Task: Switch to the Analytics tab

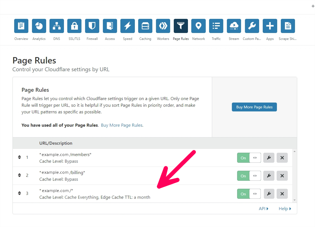Action: [x=39, y=30]
